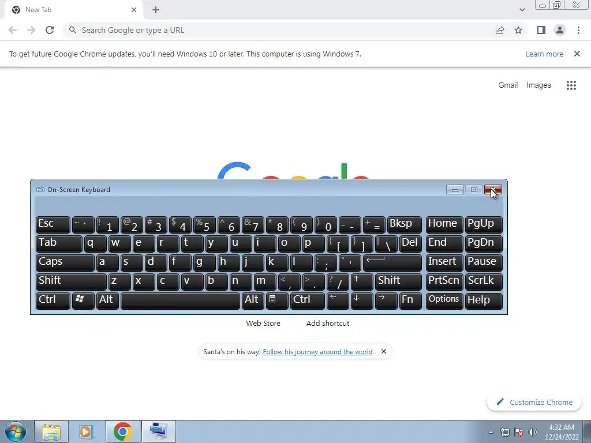Bookmark this tab with the star icon
This screenshot has height=443, width=591.
518,30
